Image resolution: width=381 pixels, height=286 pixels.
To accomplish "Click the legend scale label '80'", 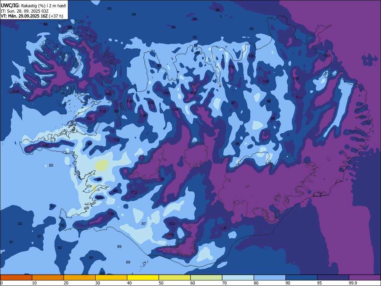I will click(256, 283).
